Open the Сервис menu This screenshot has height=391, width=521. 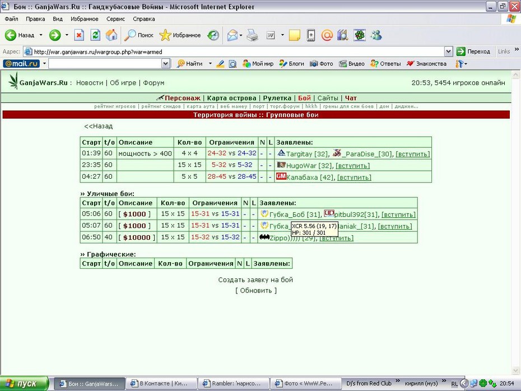(115, 19)
